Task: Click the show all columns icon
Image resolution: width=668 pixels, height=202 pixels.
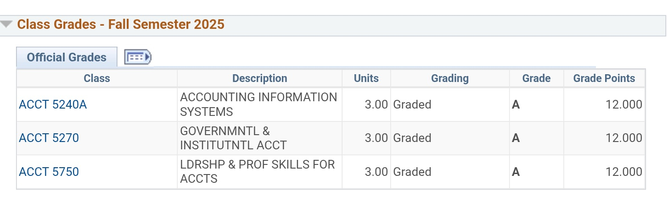Action: (138, 57)
